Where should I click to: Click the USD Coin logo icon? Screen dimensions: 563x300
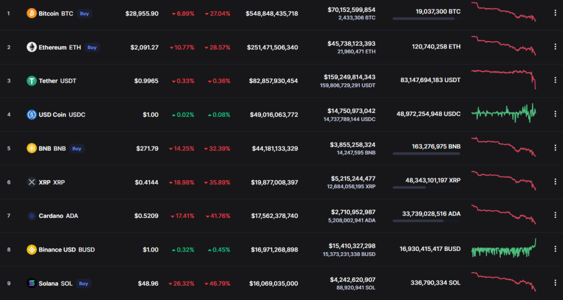(x=31, y=115)
